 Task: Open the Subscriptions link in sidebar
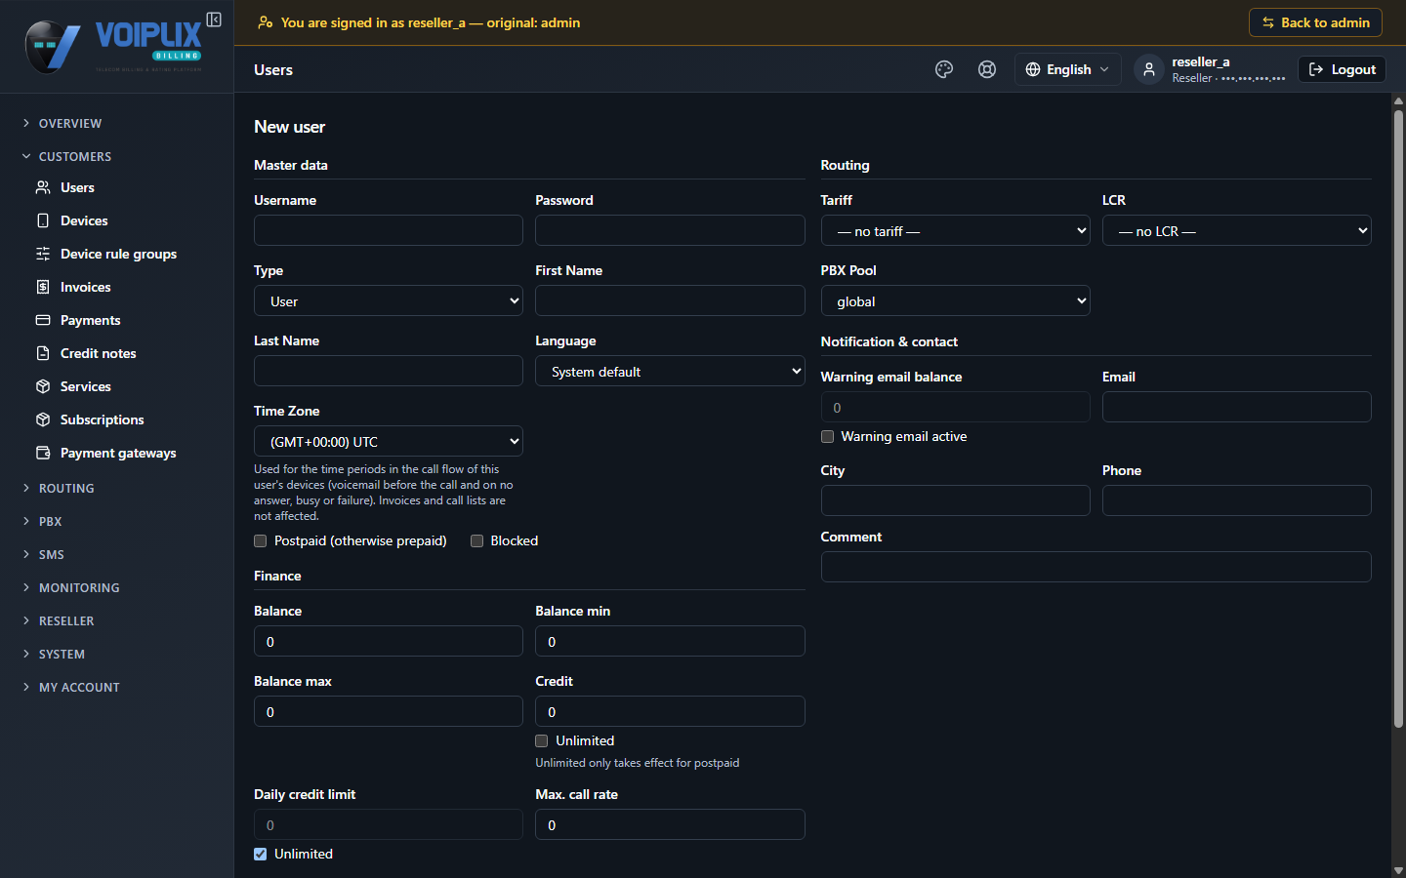pos(102,419)
